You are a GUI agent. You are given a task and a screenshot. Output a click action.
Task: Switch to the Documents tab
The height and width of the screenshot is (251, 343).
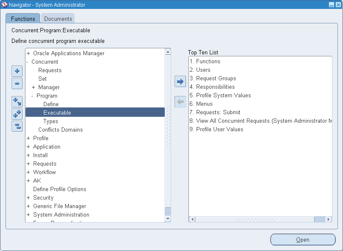coord(58,19)
